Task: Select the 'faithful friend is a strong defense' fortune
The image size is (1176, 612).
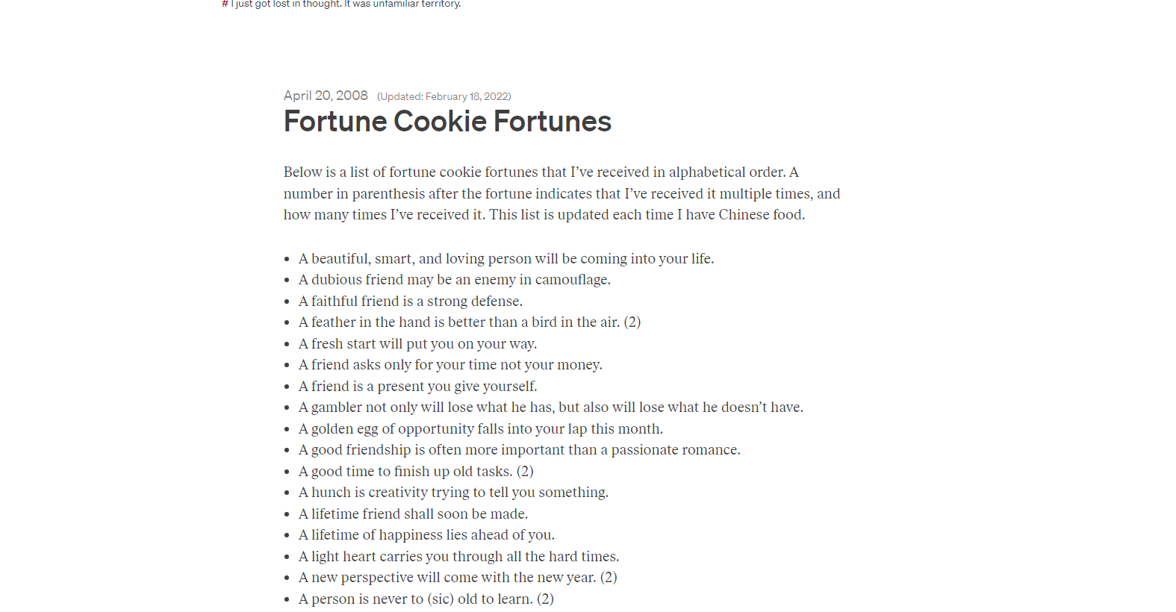Action: (410, 302)
